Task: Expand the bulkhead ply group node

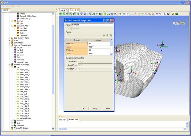Action: pos(12,121)
